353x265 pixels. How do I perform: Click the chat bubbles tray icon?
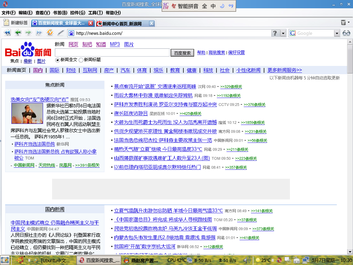pyautogui.click(x=287, y=260)
